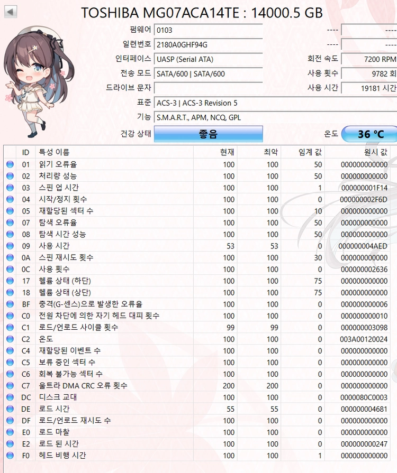
Task: Click the empty 드라이브 문자 field
Action: click(x=209, y=88)
